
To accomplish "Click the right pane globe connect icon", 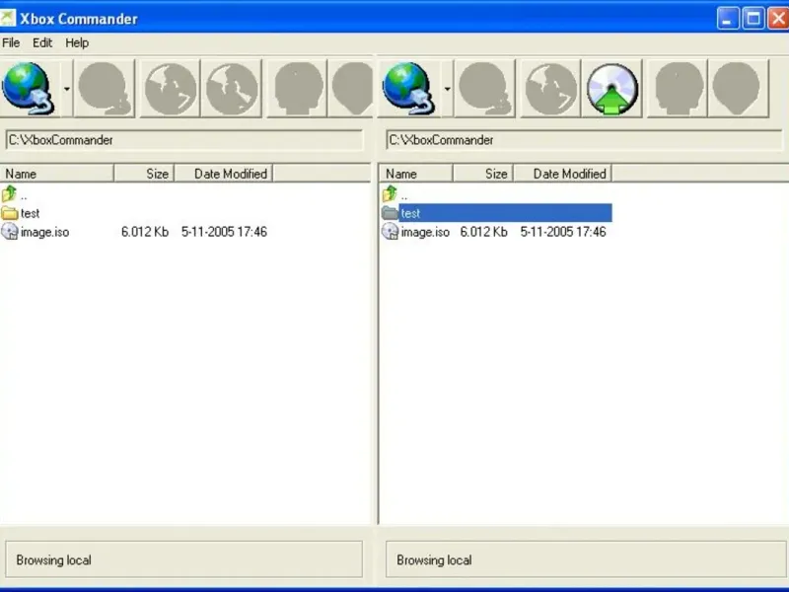I will 408,89.
